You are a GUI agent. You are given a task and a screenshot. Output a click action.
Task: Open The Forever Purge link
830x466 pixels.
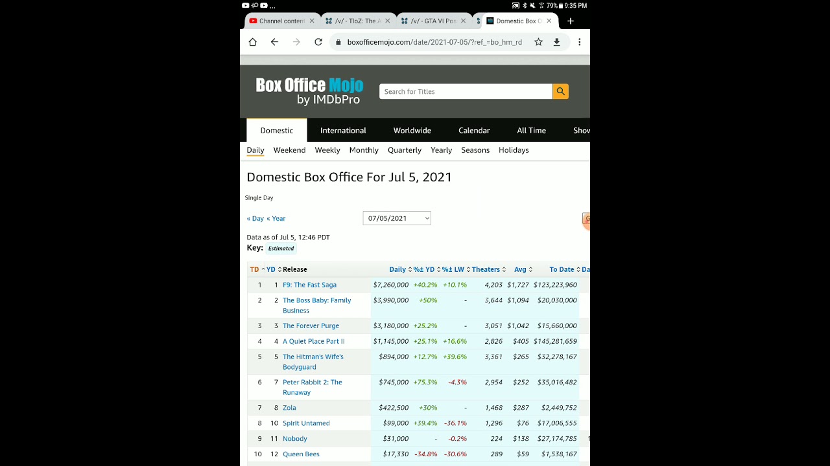click(x=311, y=326)
